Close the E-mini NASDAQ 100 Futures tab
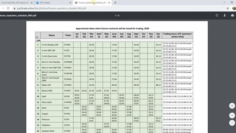 click(x=32, y=3)
